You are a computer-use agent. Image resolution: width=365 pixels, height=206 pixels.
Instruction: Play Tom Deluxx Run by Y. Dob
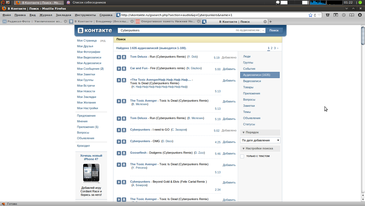pyautogui.click(x=119, y=57)
